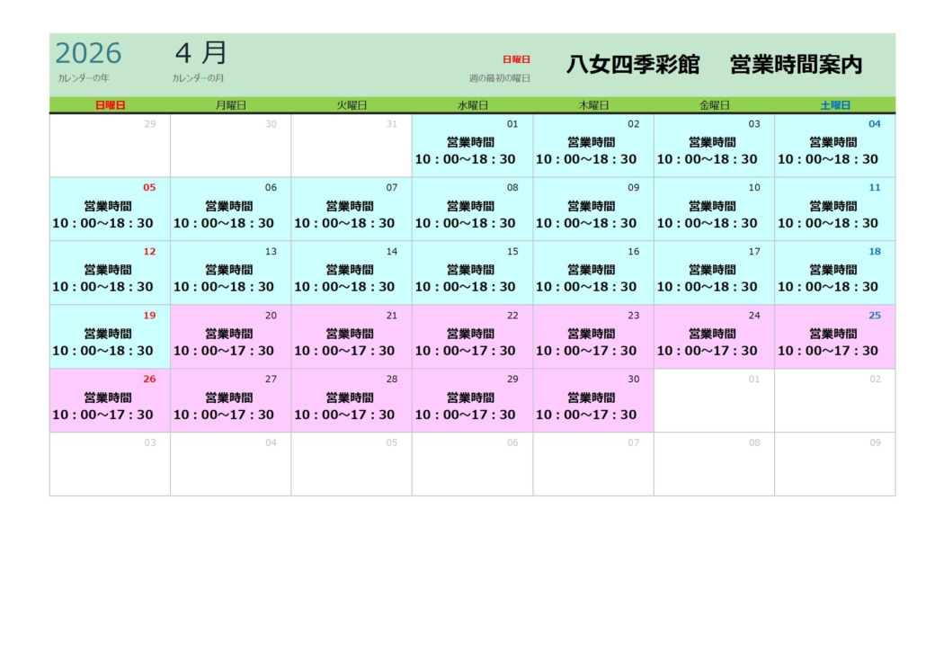Click the 日曜日 column header
The width and height of the screenshot is (935, 661).
(x=110, y=105)
